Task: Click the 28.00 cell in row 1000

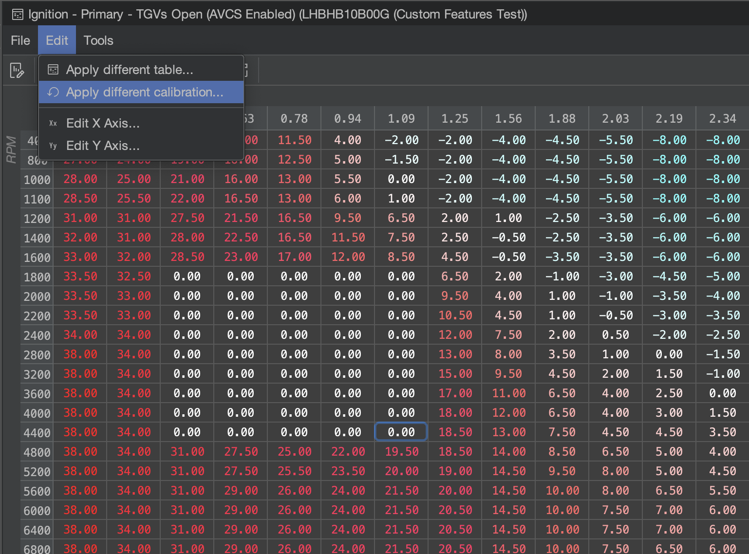Action: pos(80,179)
